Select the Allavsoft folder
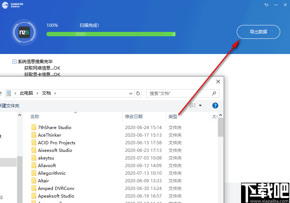This screenshot has width=290, height=203. point(47,165)
